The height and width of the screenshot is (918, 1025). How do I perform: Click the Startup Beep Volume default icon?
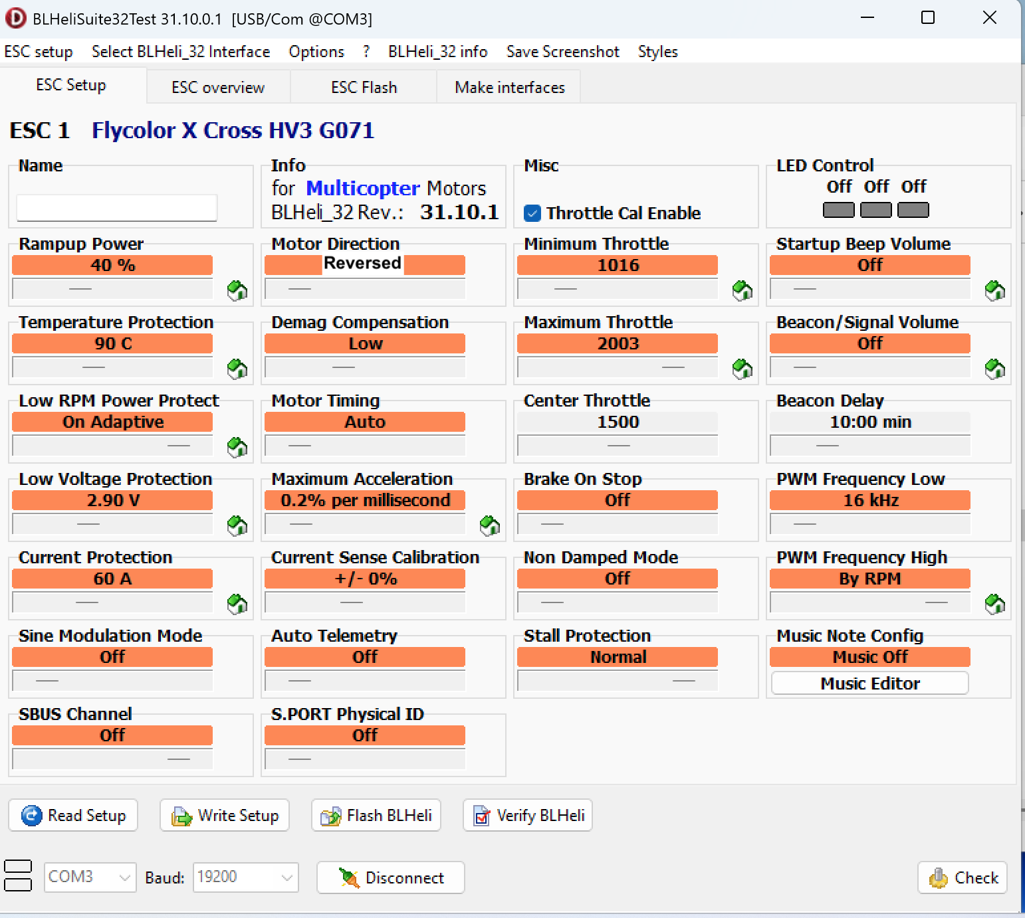coord(995,290)
